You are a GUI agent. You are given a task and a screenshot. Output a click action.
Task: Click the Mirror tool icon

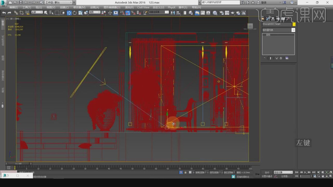[x=173, y=13]
